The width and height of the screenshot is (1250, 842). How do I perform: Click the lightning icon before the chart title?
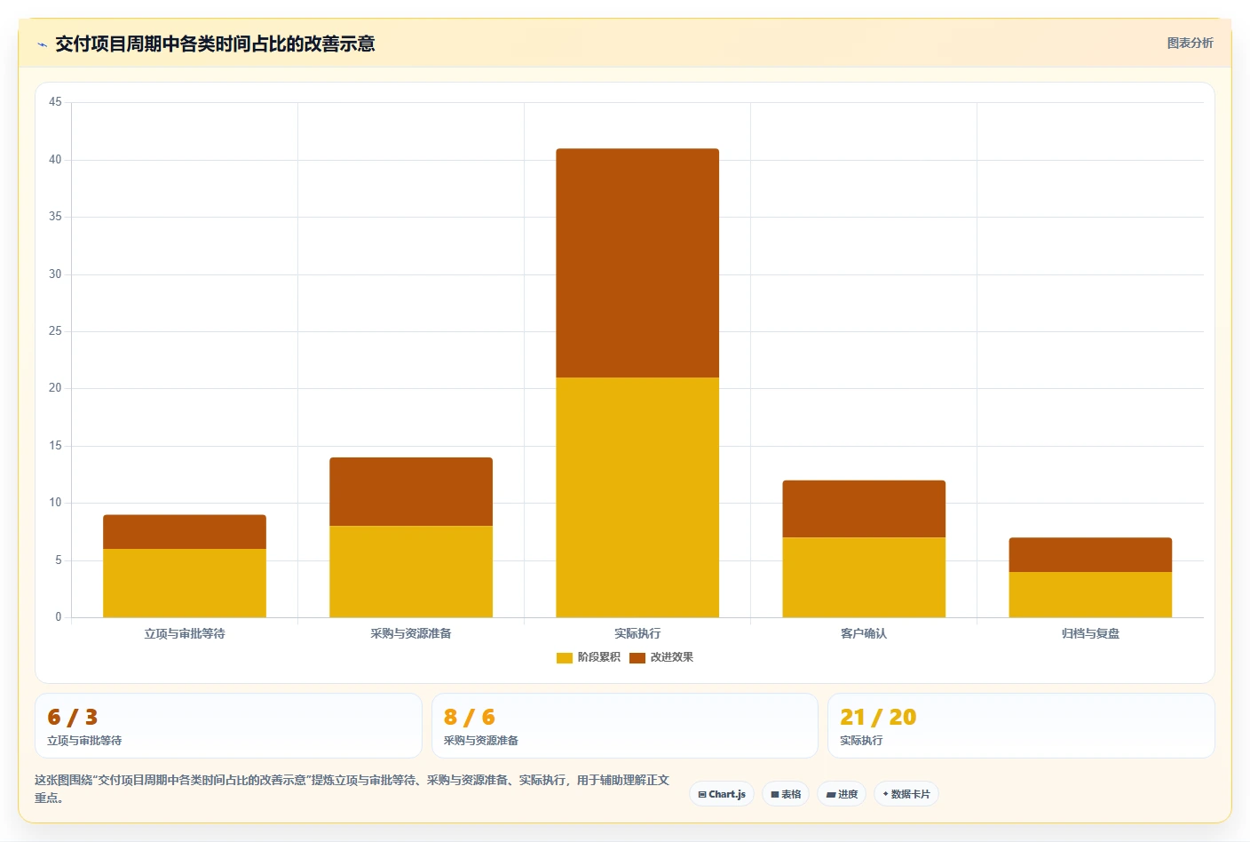[x=42, y=44]
